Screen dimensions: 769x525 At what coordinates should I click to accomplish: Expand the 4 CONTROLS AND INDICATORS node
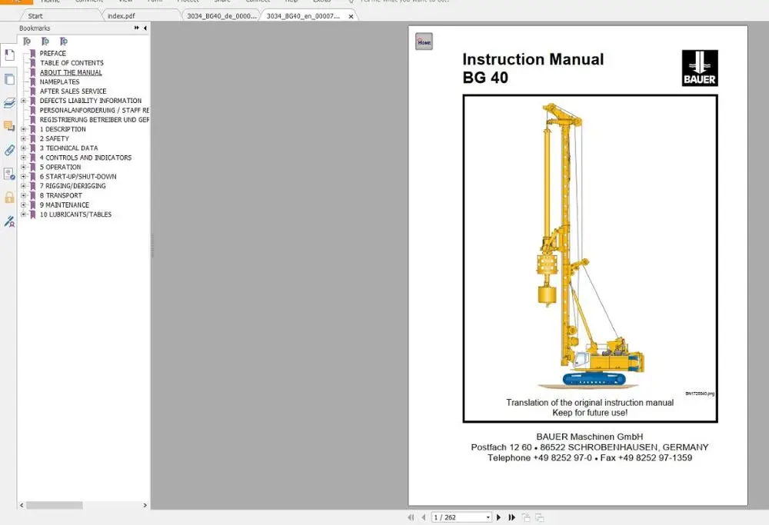tap(24, 158)
